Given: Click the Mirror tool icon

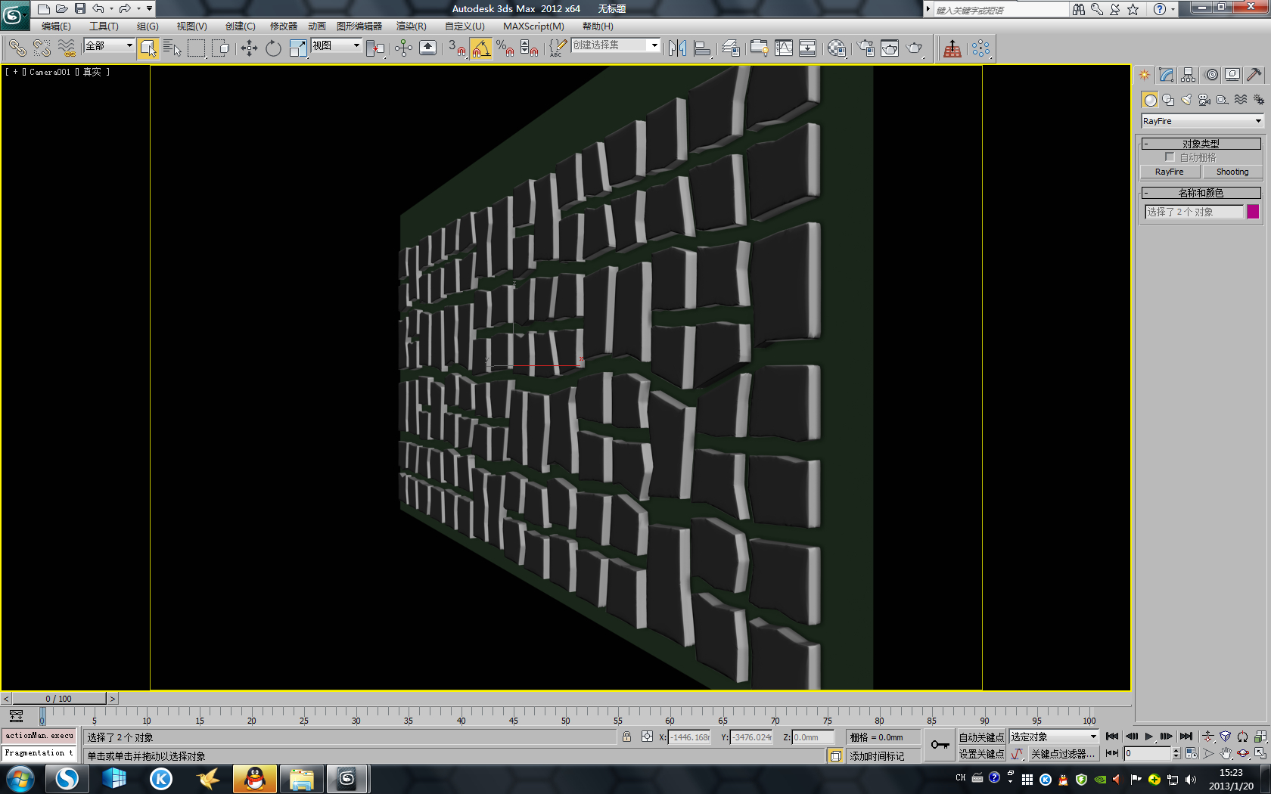Looking at the screenshot, I should coord(677,48).
